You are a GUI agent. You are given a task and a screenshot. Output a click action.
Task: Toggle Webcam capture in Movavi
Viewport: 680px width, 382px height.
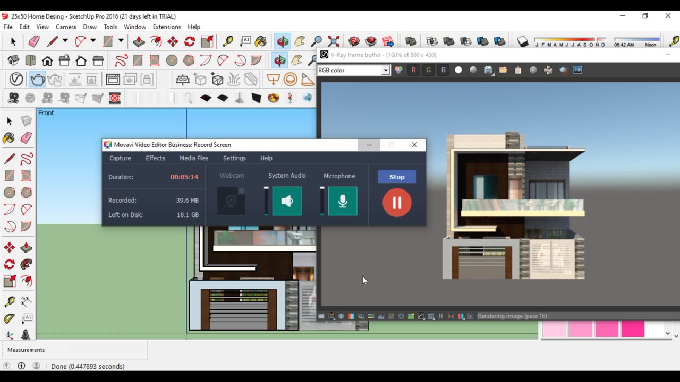(x=231, y=201)
